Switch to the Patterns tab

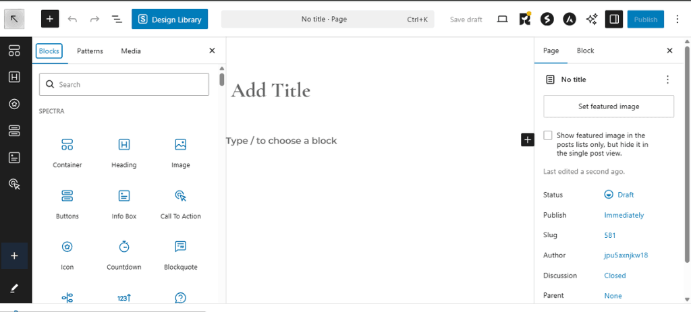[90, 51]
